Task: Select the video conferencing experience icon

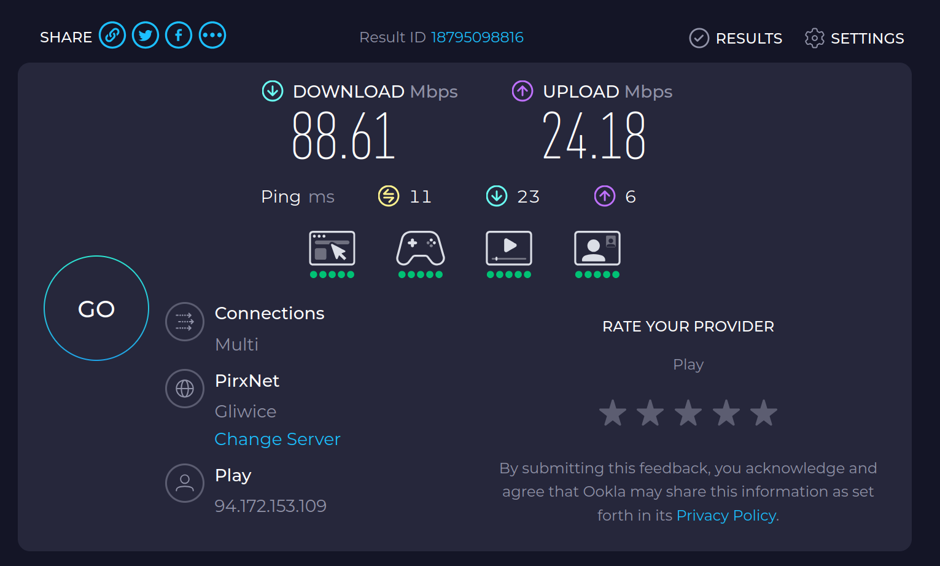Action: tap(597, 248)
